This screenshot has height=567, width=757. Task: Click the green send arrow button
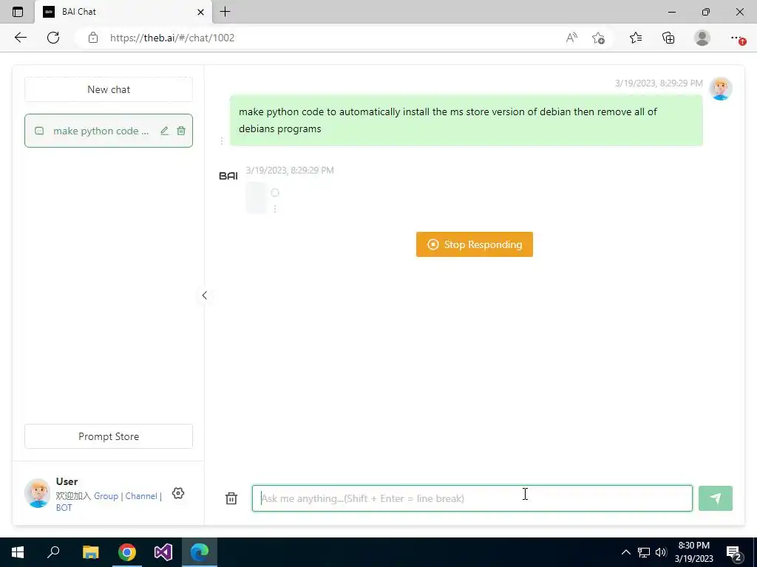715,498
